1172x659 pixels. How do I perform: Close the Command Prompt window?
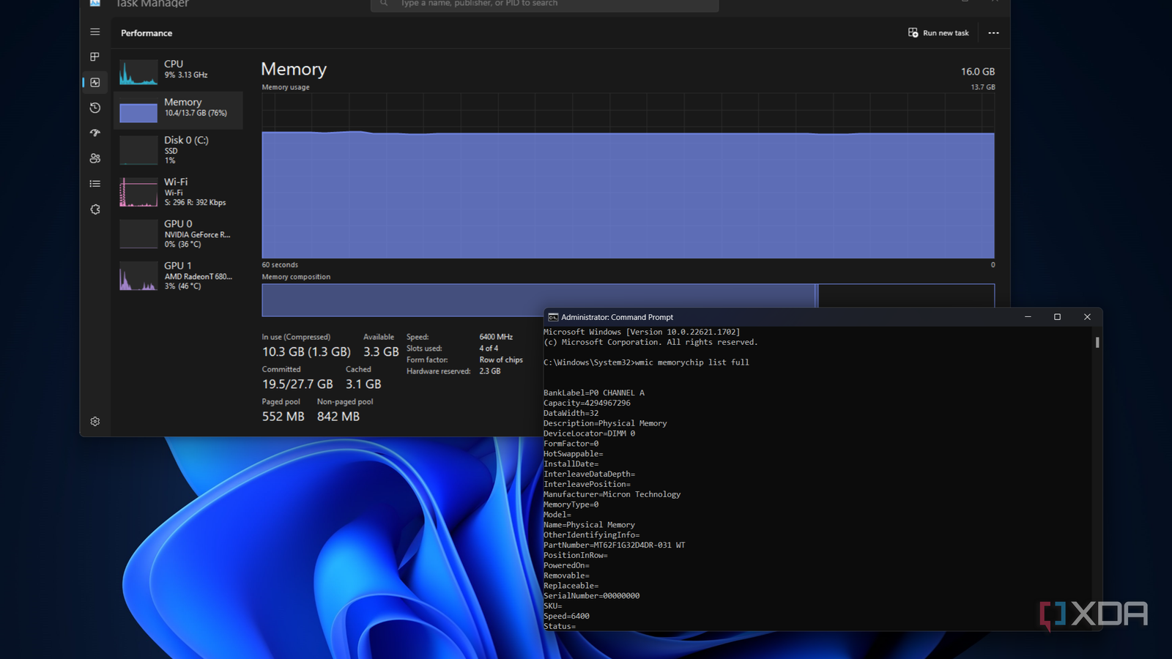coord(1087,317)
